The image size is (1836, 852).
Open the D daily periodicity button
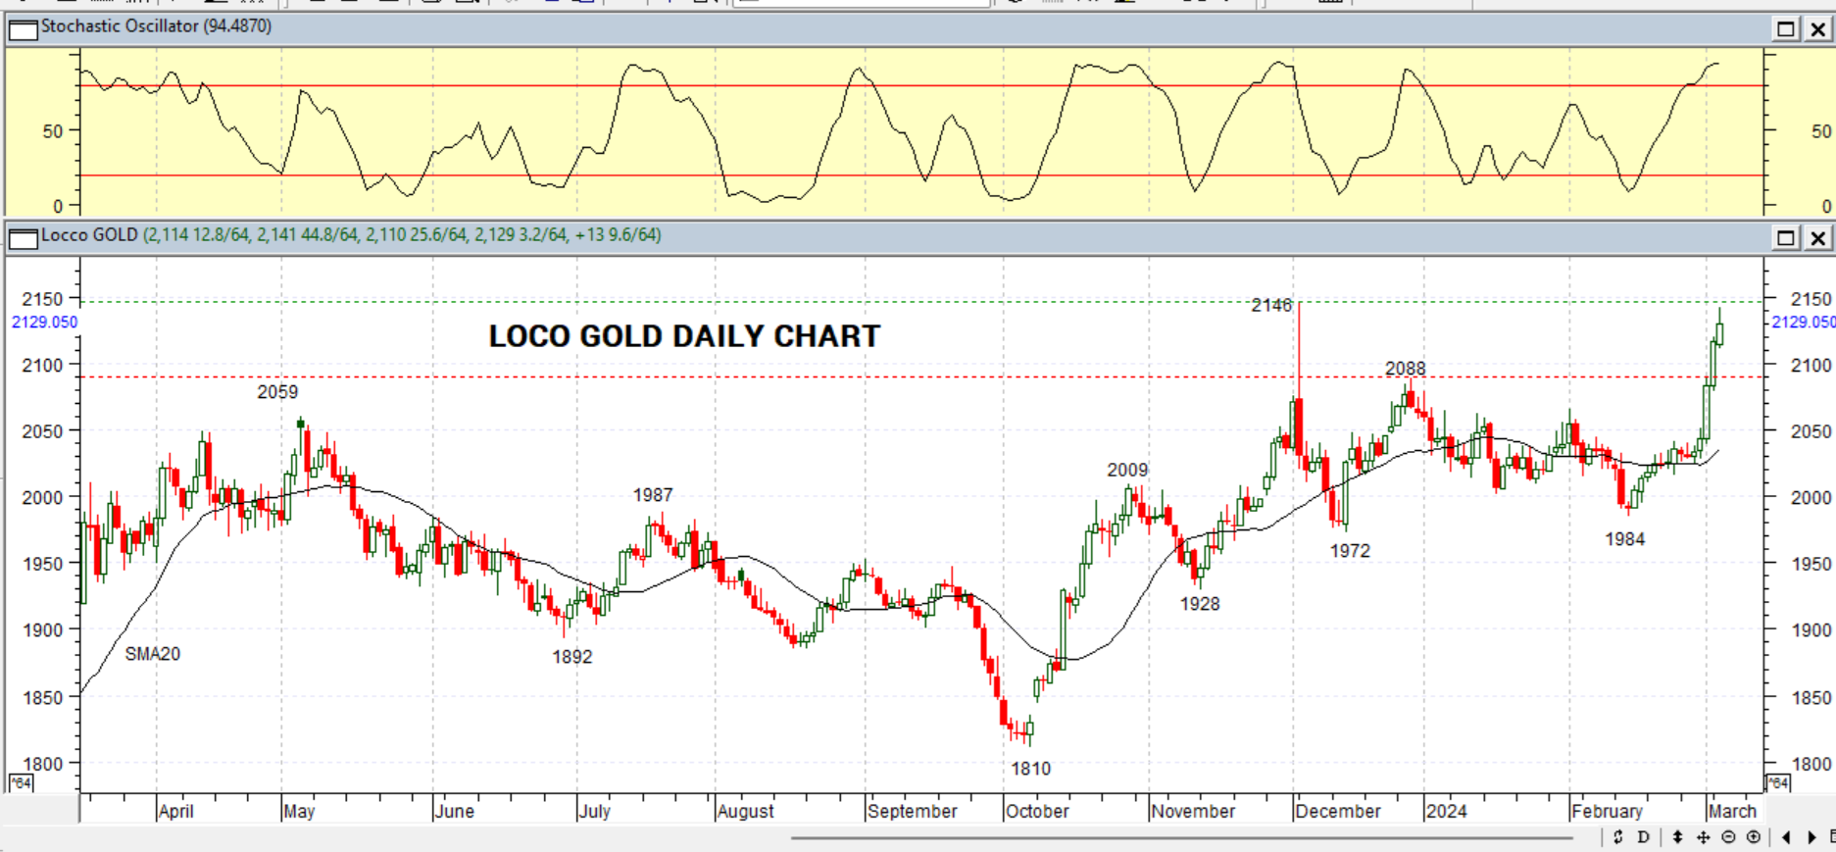pyautogui.click(x=1643, y=837)
